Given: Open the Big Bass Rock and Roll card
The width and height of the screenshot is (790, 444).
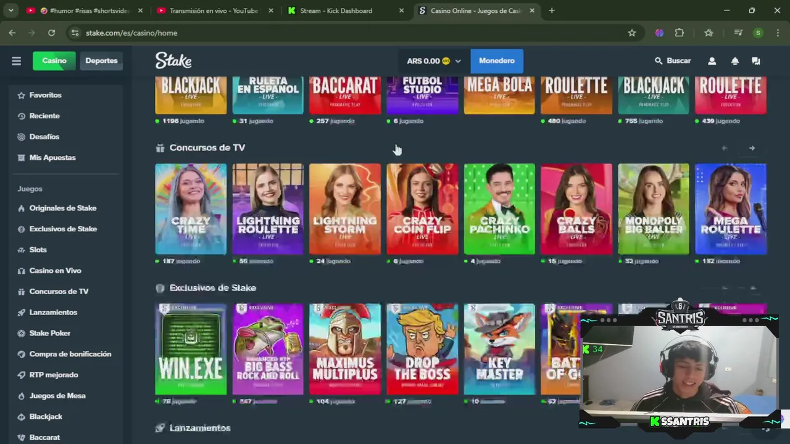Looking at the screenshot, I should pos(268,349).
